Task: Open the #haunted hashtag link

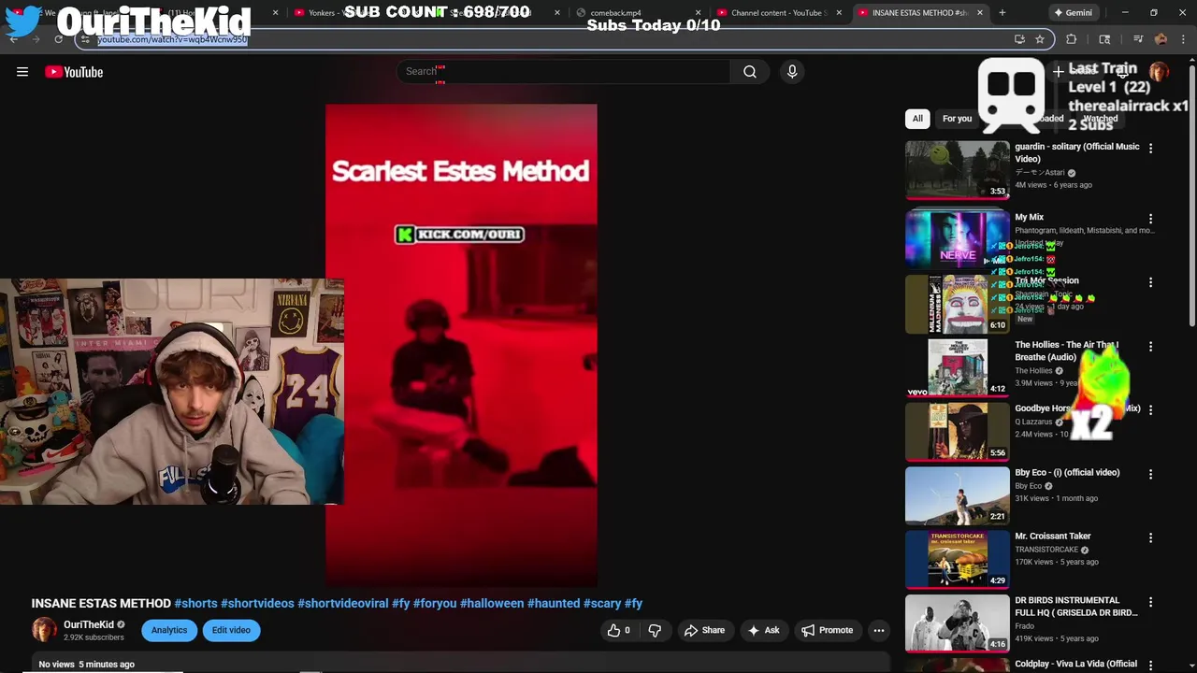Action: 554,604
